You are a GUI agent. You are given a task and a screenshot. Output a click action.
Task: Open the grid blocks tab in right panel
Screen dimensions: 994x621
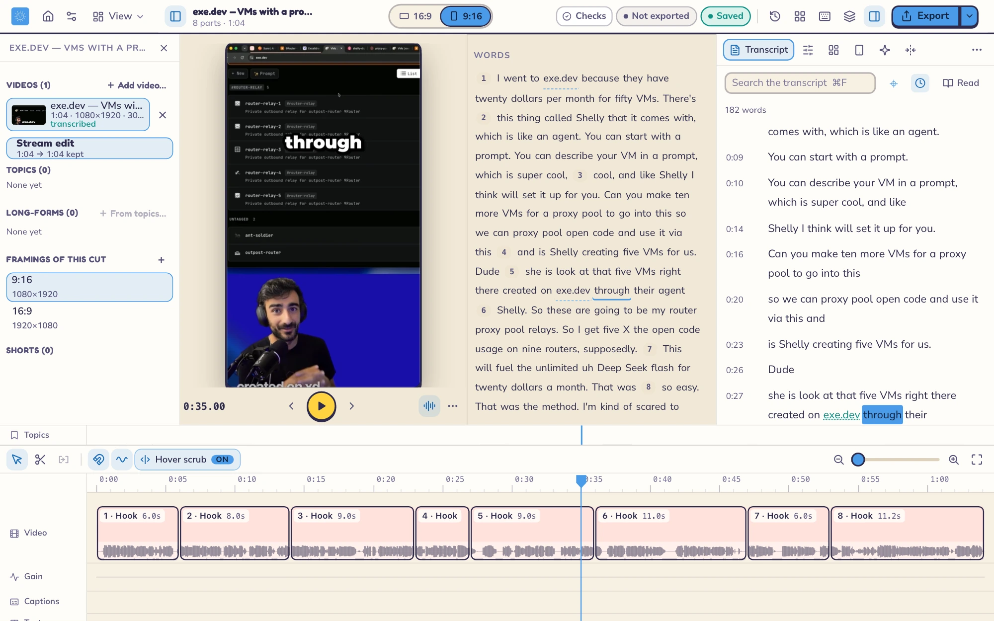point(833,50)
